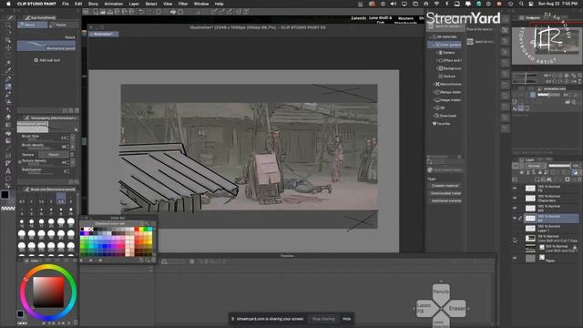Hide the FG layer
Screen dimensions: 583x328
pos(515,189)
